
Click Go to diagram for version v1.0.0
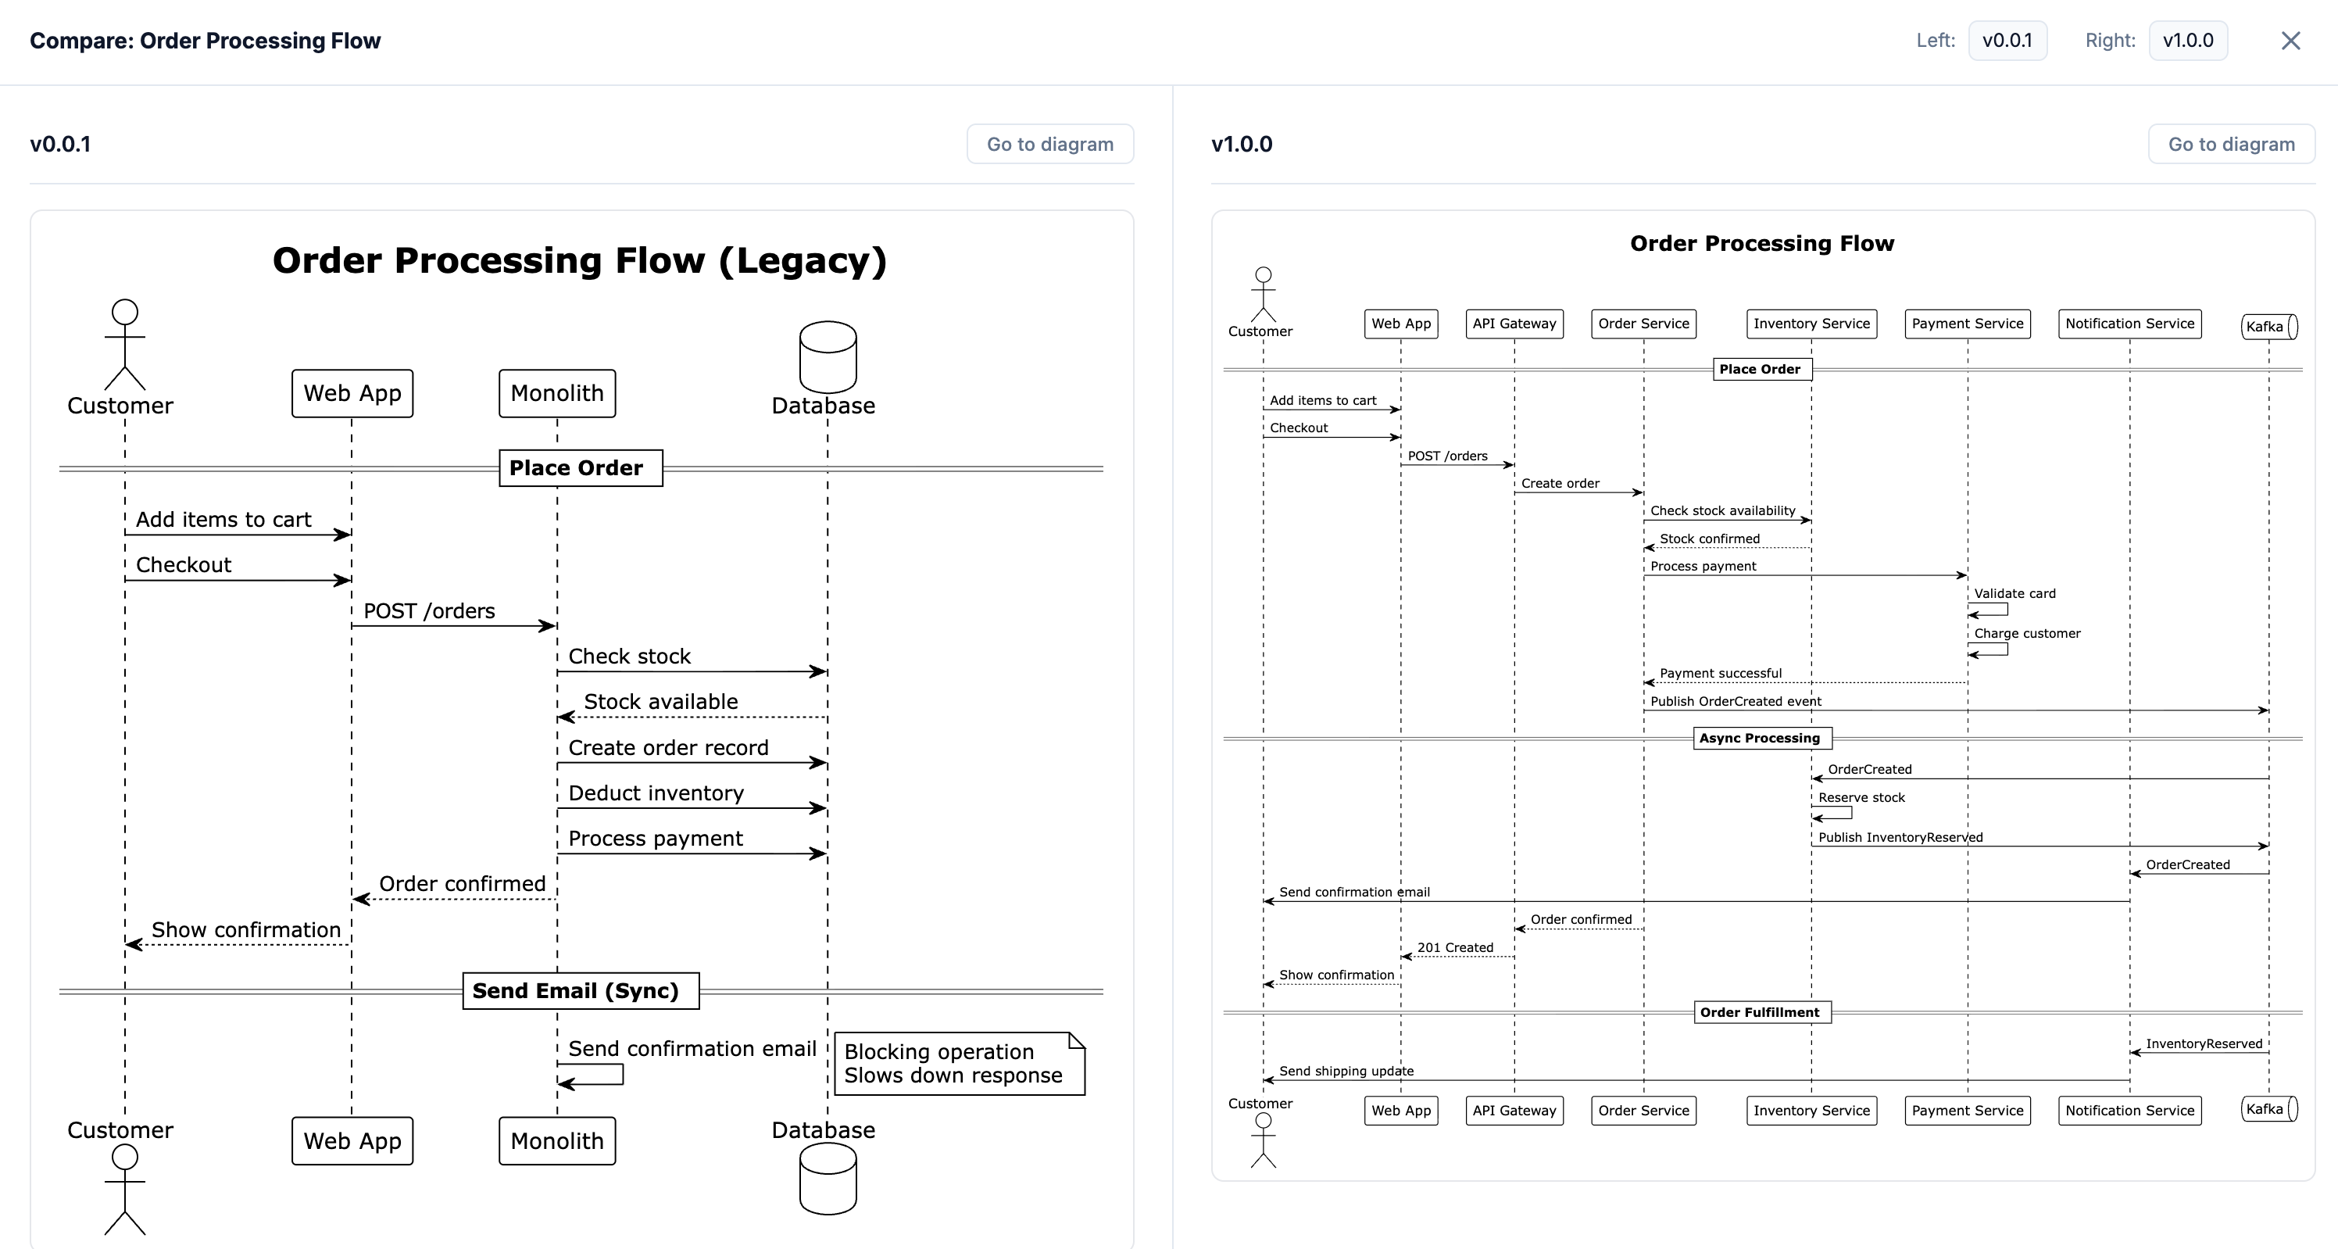(x=2231, y=143)
